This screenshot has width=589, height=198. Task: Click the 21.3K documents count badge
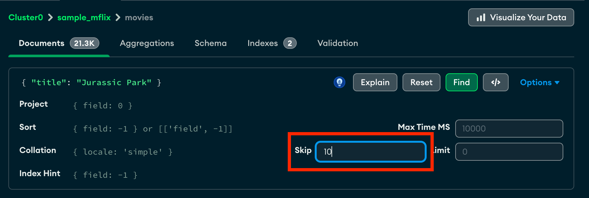84,43
